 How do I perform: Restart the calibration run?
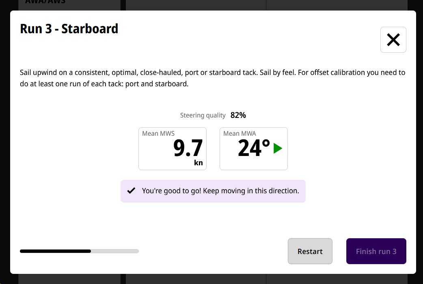pos(310,251)
